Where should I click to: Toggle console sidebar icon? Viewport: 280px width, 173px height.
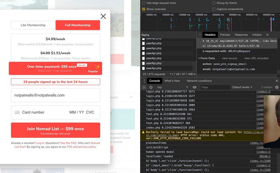pyautogui.click(x=144, y=87)
